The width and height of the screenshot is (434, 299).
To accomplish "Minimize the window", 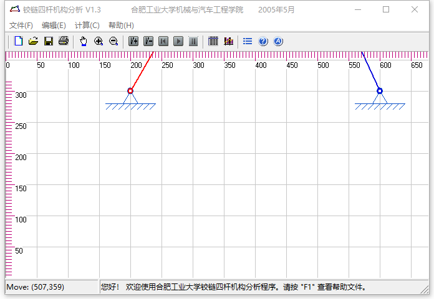I will tap(358, 9).
